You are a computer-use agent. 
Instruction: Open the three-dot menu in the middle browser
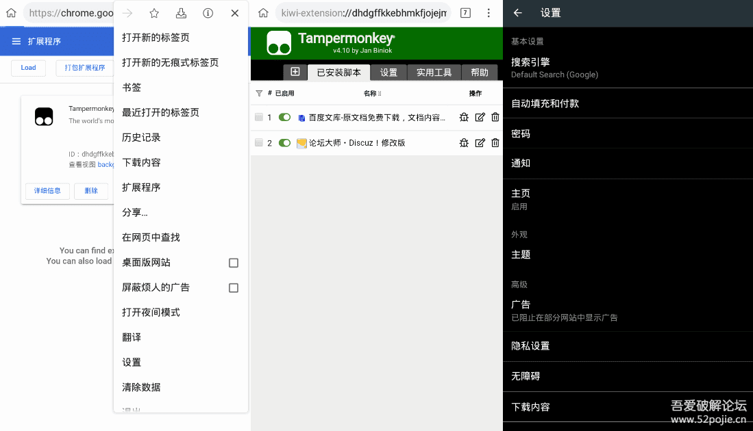tap(489, 13)
